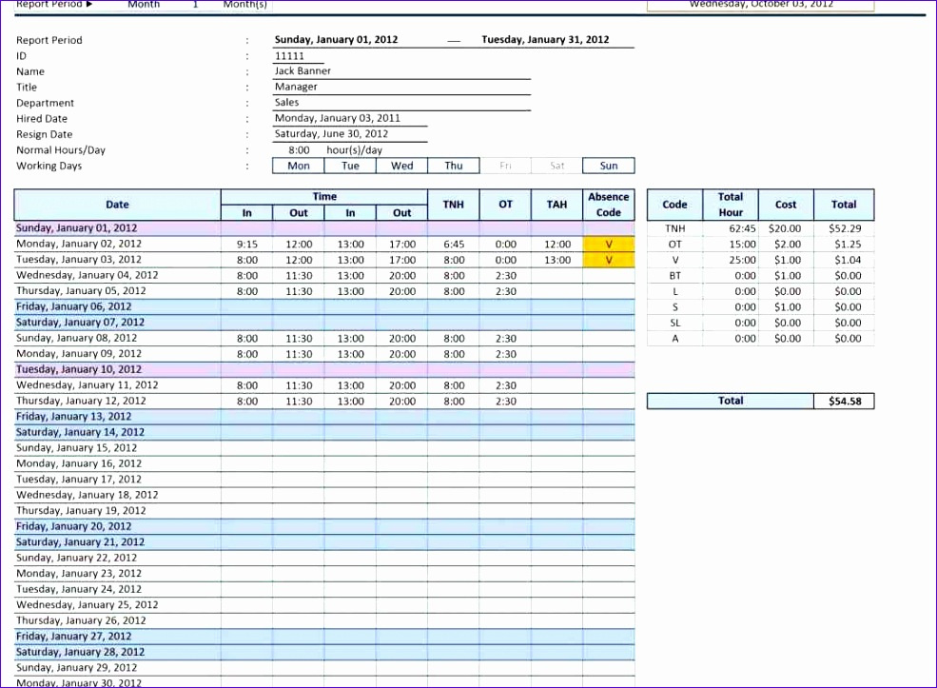Select the Friday, January 20, 2012 row
The width and height of the screenshot is (937, 688).
click(323, 526)
